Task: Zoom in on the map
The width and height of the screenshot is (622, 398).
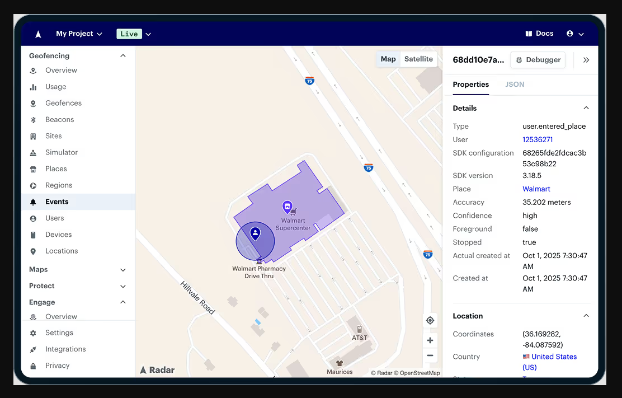Action: (430, 340)
